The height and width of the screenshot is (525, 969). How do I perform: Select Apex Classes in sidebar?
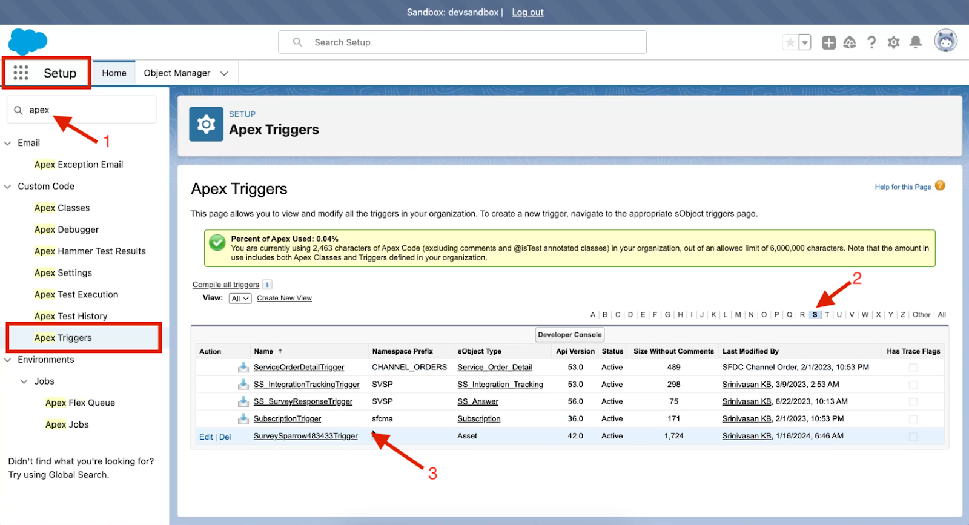(x=62, y=208)
